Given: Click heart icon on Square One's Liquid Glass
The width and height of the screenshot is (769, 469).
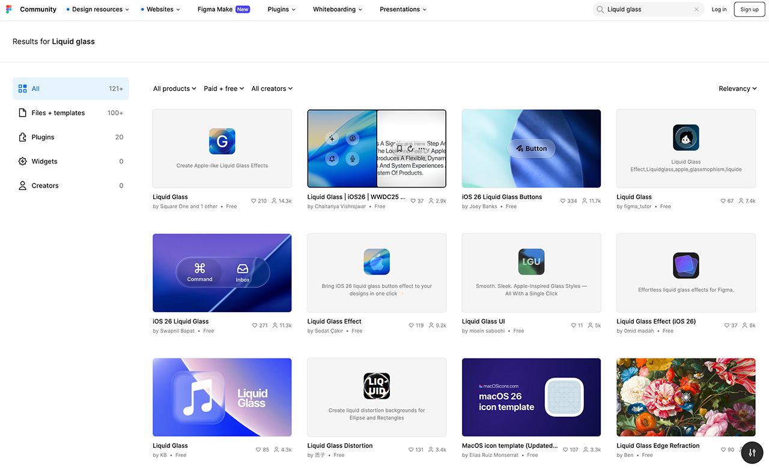Looking at the screenshot, I should (253, 201).
